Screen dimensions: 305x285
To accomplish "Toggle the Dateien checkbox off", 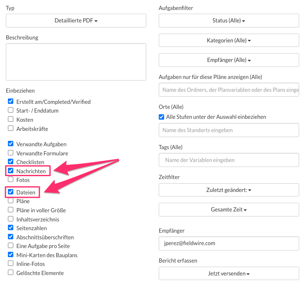I will point(11,192).
